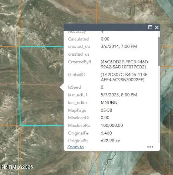Click the OriginalSt value 622.98 ac

point(110,141)
